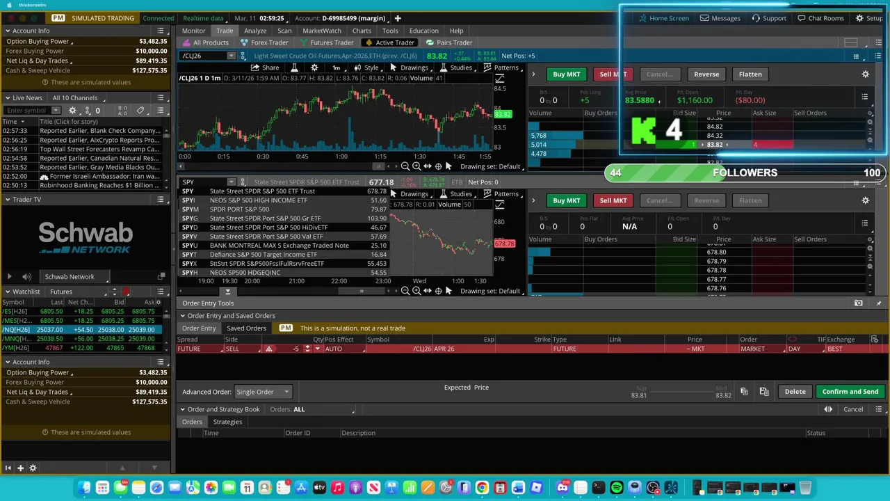
Task: Open the MarketWatch tab
Action: point(322,31)
